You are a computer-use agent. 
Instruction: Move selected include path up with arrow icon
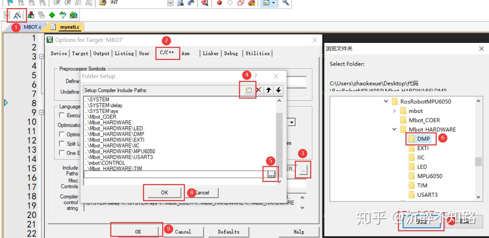268,90
